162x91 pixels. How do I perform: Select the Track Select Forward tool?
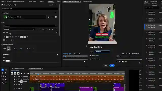(6, 70)
